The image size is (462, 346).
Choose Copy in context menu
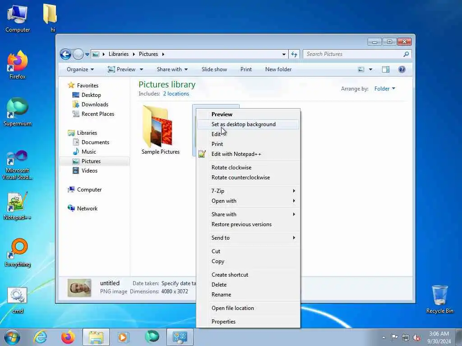click(248, 262)
